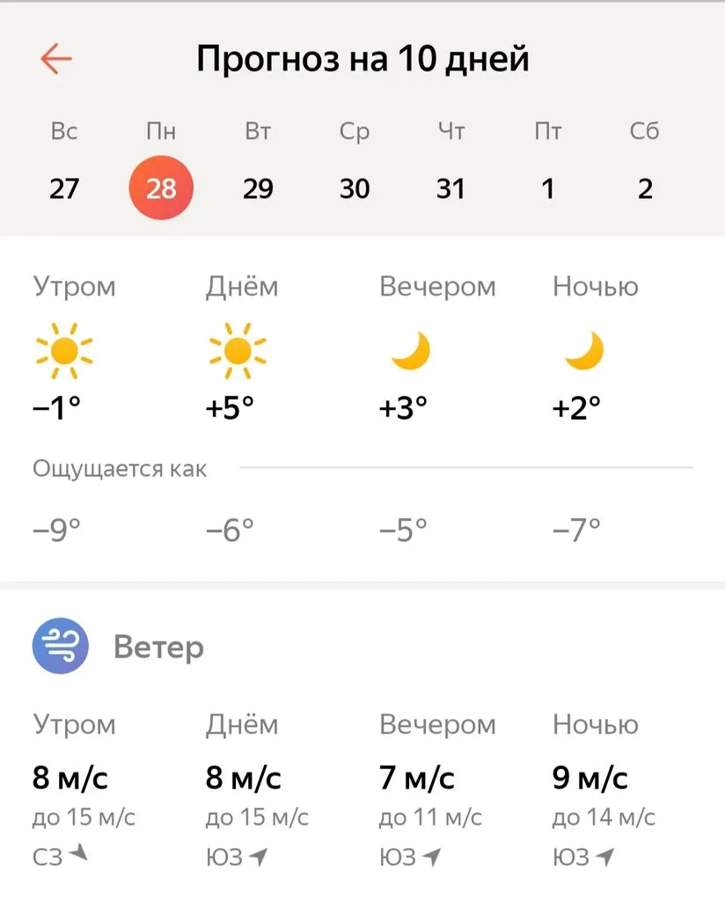
Task: Tap the crescent moon icon under Вечером
Action: pyautogui.click(x=412, y=350)
